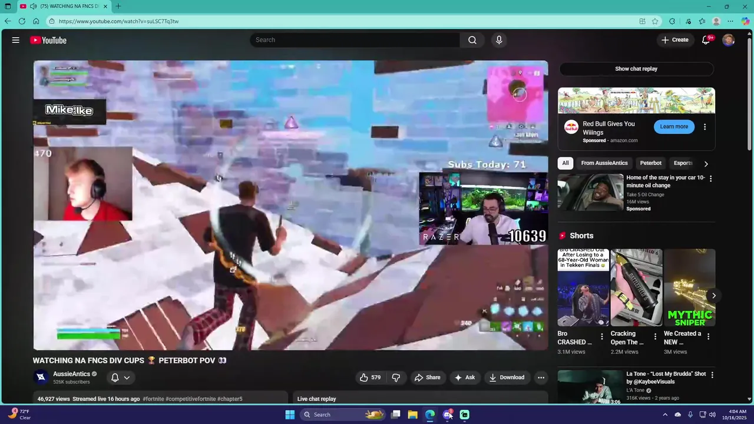Mute the tab via speaker icon
This screenshot has width=754, height=424.
point(33,6)
